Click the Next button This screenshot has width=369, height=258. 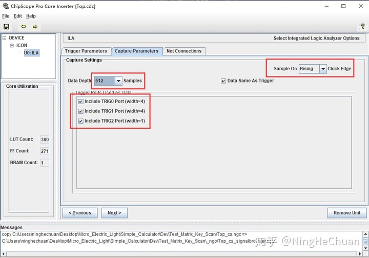114,213
